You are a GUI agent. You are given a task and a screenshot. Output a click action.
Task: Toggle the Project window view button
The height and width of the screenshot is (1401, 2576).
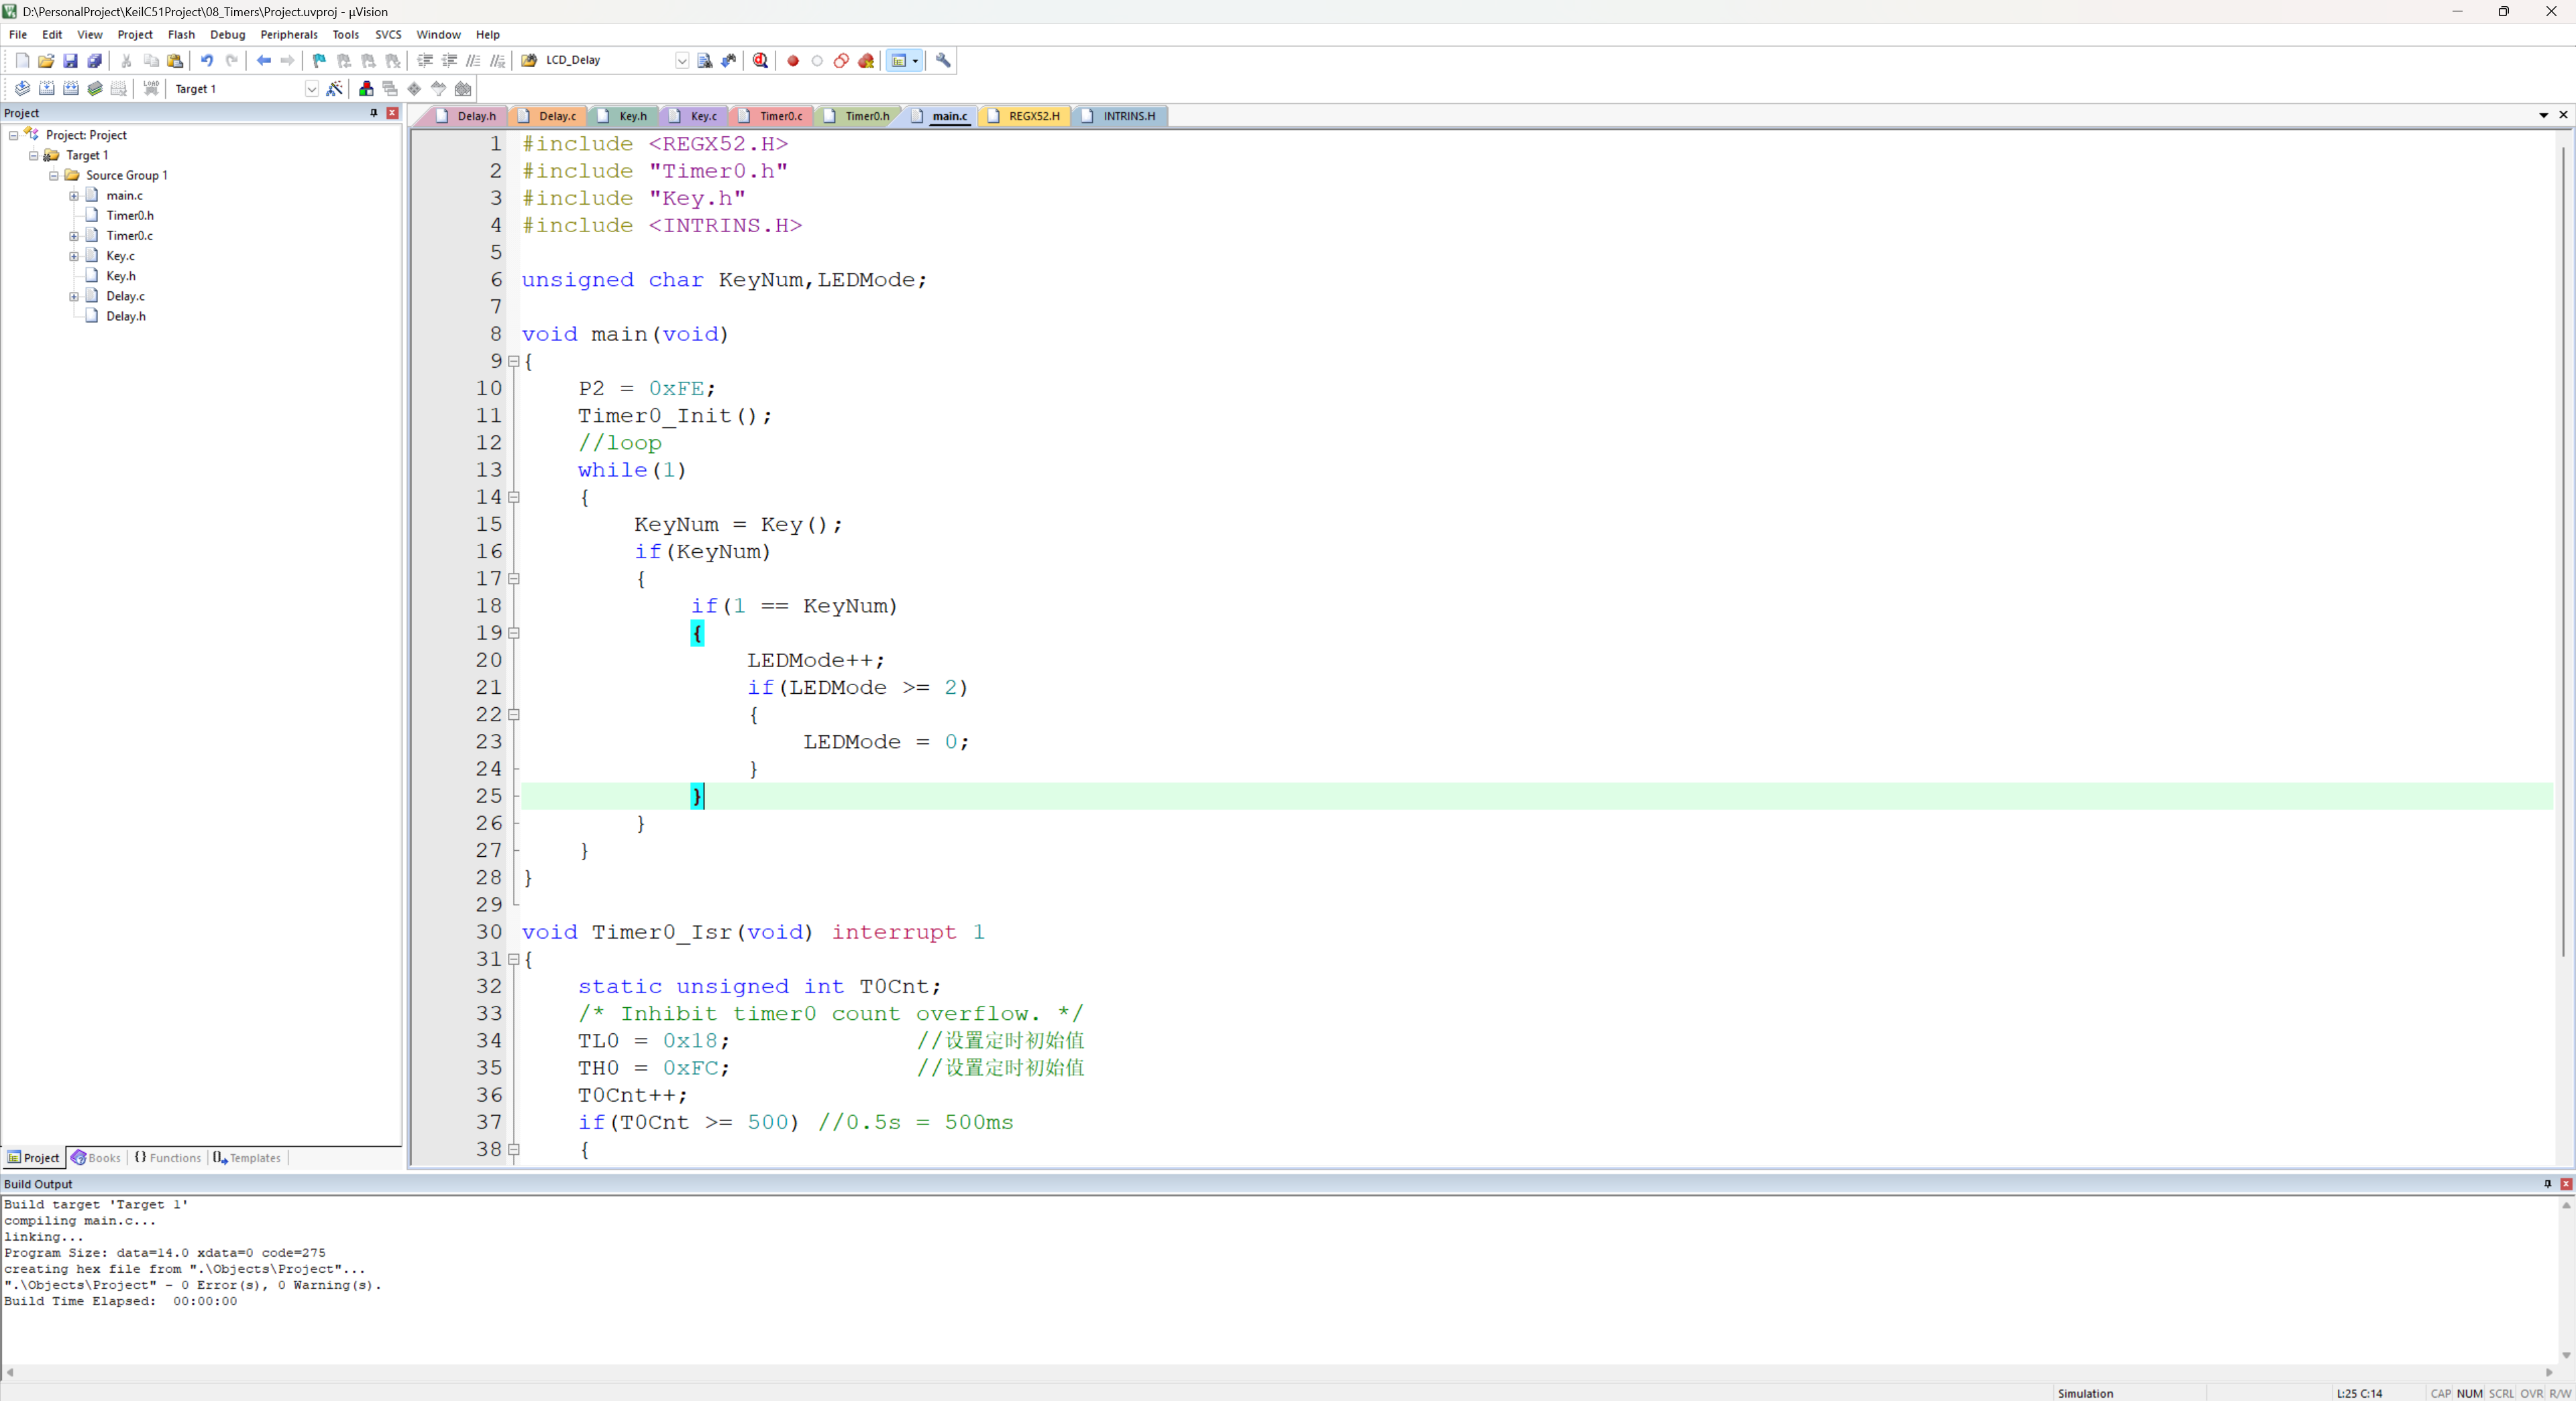(898, 60)
